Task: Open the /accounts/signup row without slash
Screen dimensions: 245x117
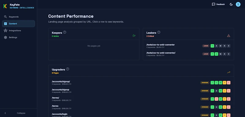Action: [x=141, y=91]
